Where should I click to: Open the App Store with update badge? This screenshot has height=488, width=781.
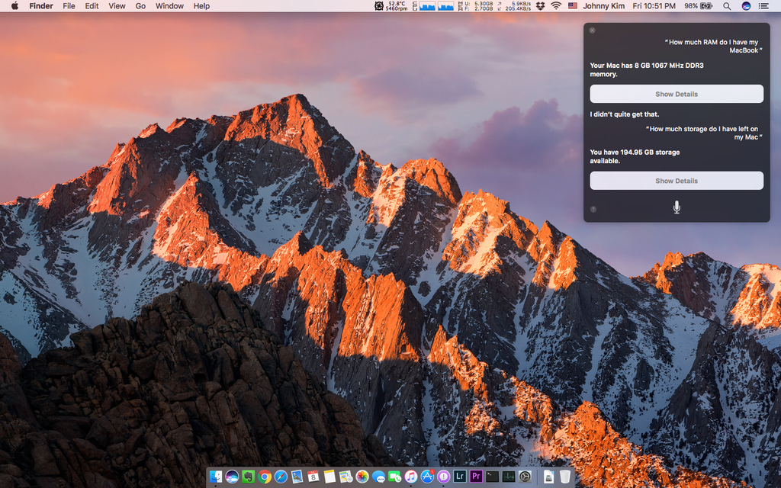[427, 477]
